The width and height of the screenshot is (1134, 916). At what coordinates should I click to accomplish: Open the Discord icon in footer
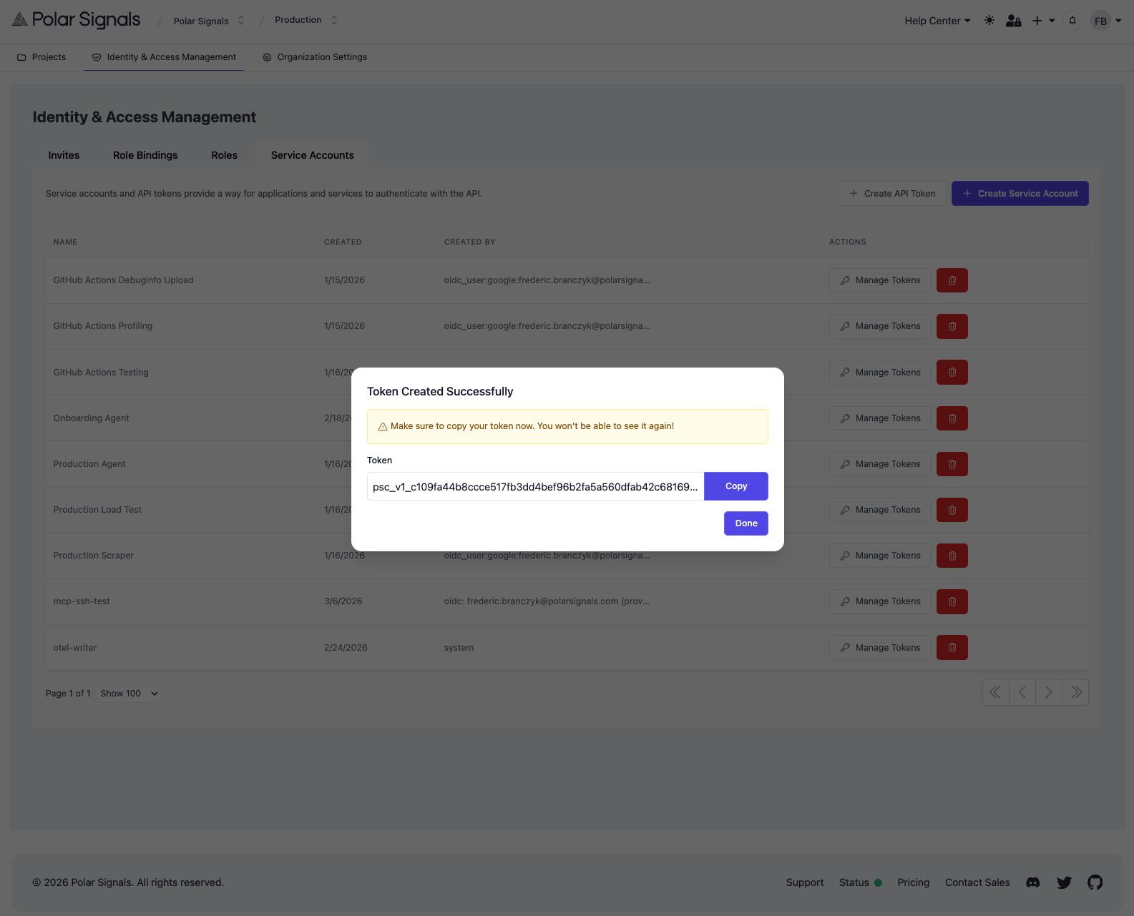(1032, 882)
